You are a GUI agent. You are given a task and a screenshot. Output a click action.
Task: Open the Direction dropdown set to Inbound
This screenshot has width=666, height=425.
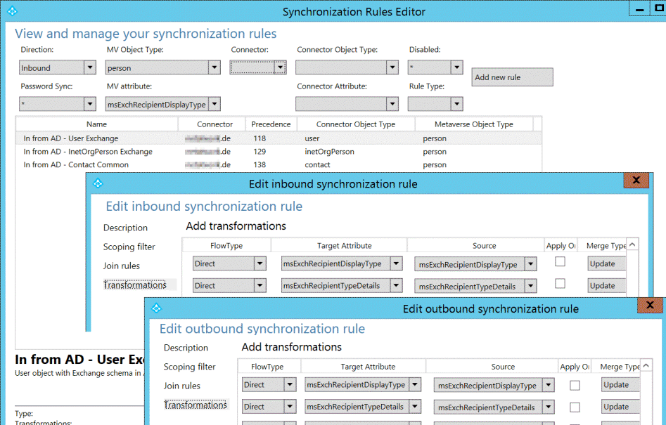[58, 67]
